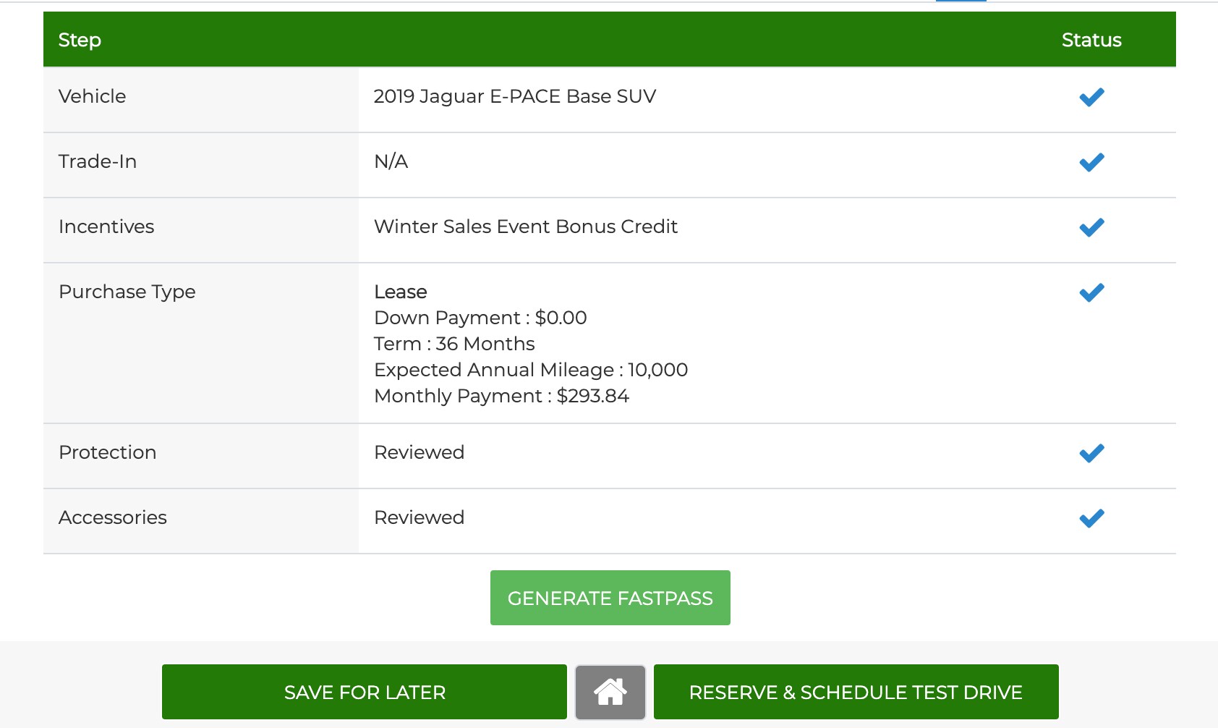The image size is (1218, 728).
Task: Select the Accessories step label
Action: coord(113,517)
